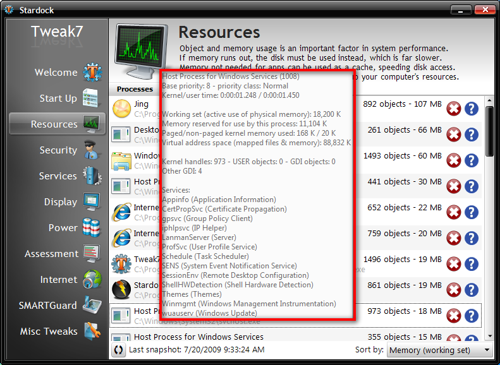Click the Start Up checklist icon

point(91,98)
